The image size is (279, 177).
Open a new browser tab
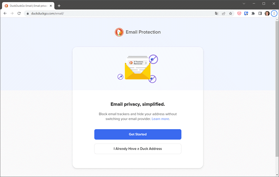[x=59, y=6]
